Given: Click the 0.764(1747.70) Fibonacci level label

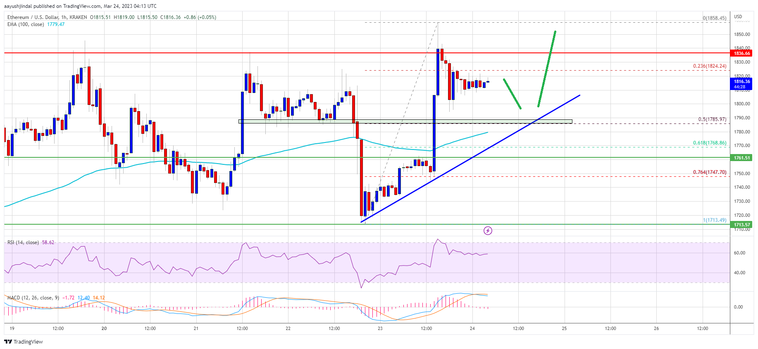Looking at the screenshot, I should click(x=710, y=172).
